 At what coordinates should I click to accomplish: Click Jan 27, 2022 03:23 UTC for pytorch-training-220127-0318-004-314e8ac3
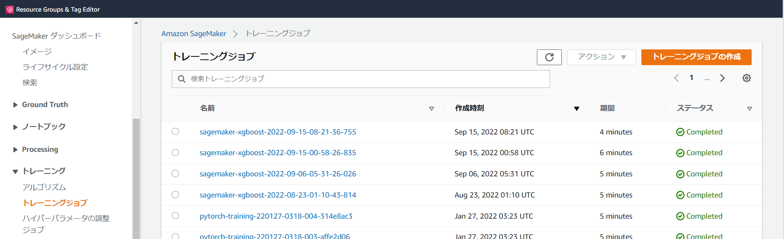pos(494,216)
